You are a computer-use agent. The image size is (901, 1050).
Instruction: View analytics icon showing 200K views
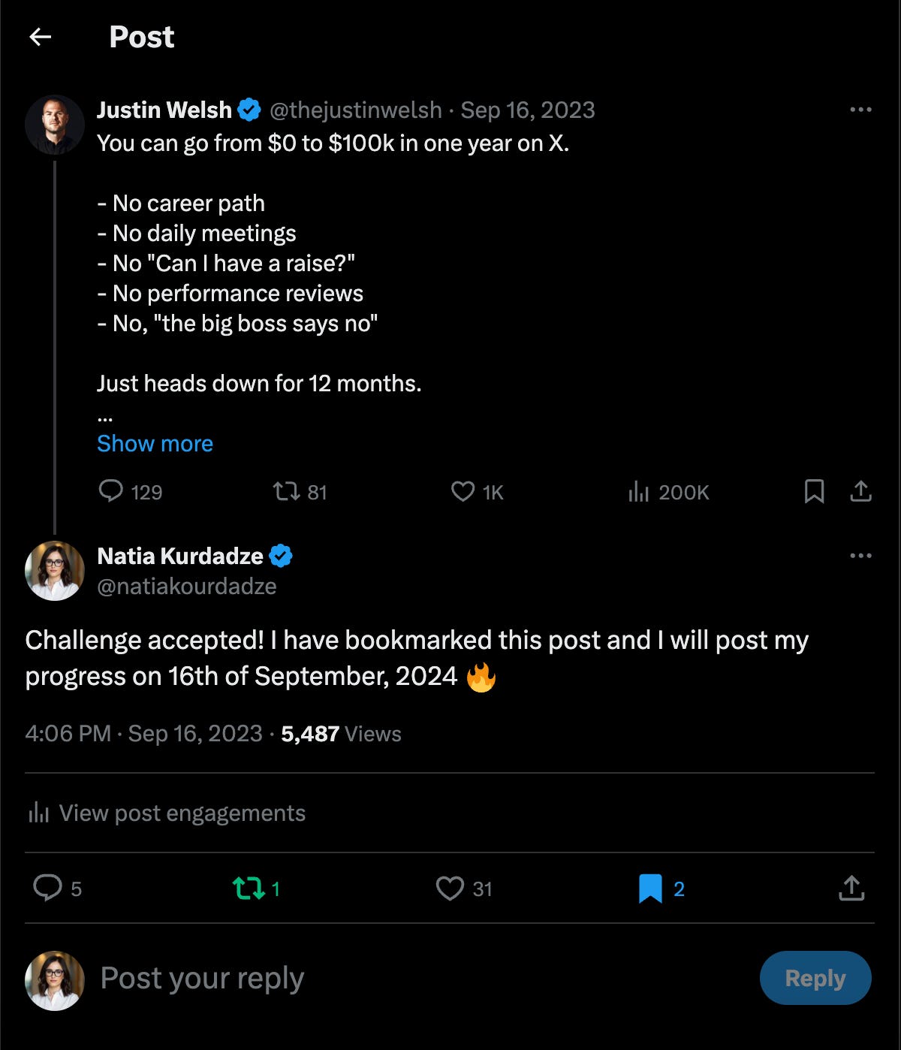point(638,492)
